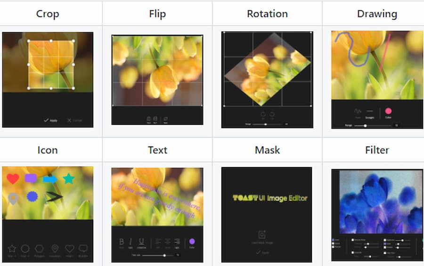Select the Bubble icon shape
Viewport: 424px width, 266px height.
[x=83, y=249]
